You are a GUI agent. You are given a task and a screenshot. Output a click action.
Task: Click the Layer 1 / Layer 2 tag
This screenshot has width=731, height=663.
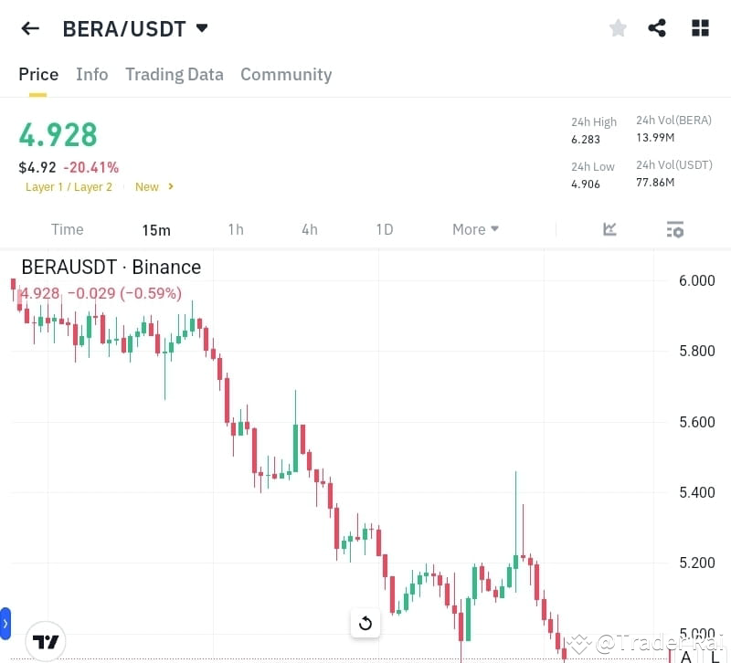pyautogui.click(x=69, y=186)
